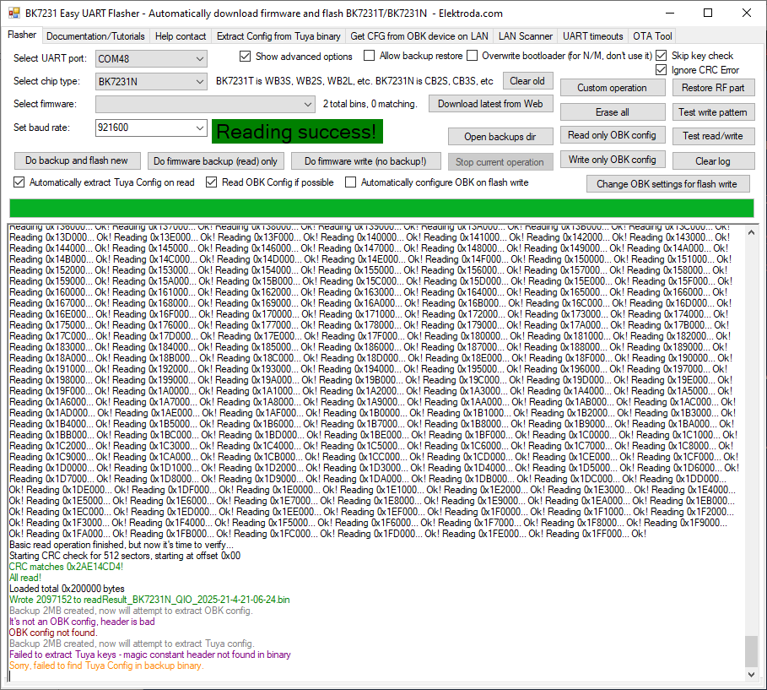
Task: Click Change OBK settings for flash write
Action: [x=667, y=184]
